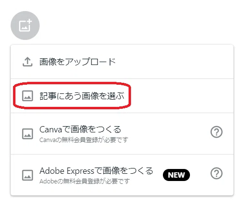Click Adobeの無料会員登録が必要です subtitle text
The width and height of the screenshot is (247, 207).
(85, 181)
